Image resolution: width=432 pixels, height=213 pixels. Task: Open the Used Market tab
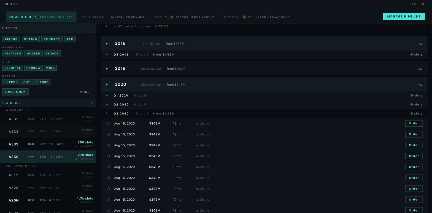[112, 17]
